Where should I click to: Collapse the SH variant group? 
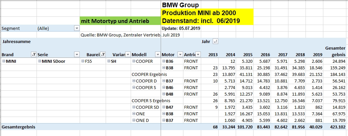click(x=109, y=61)
